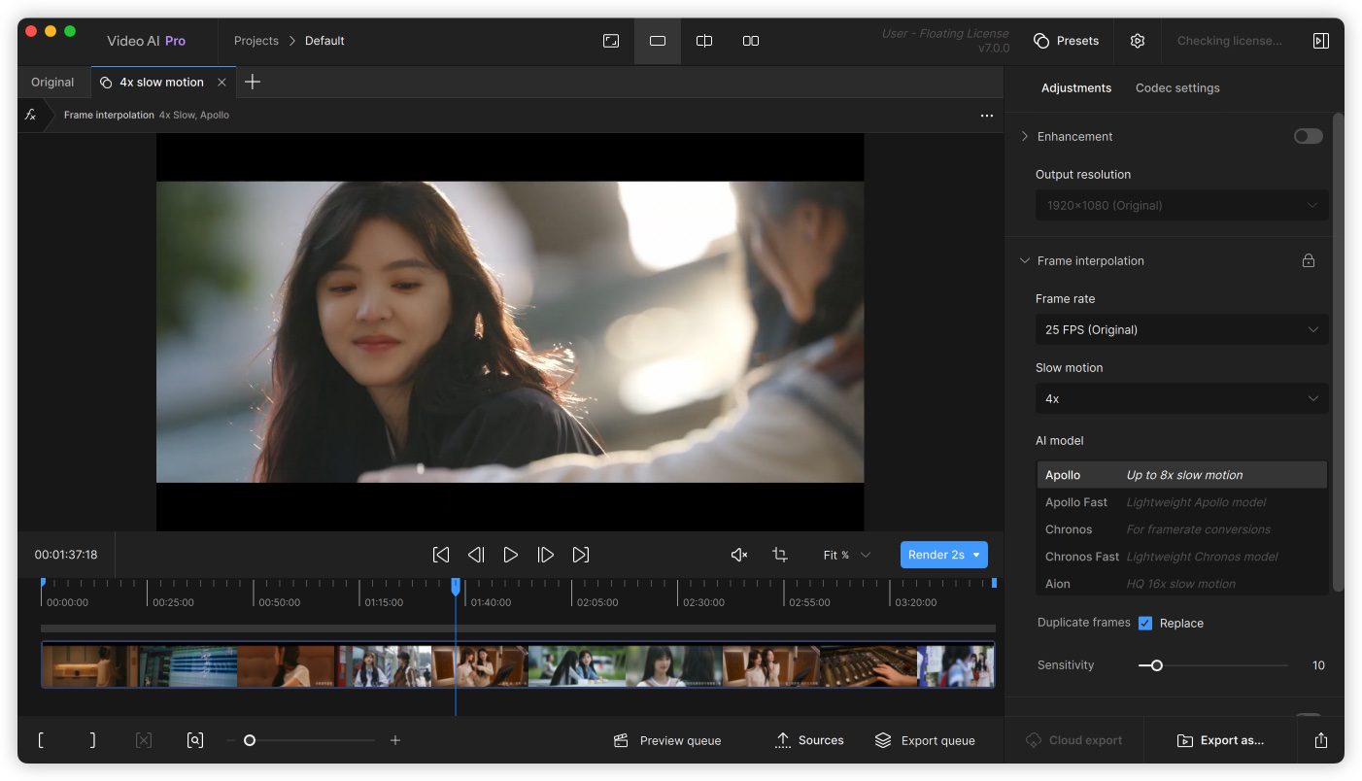Viewport: 1362px width, 781px height.
Task: Collapse the Frame interpolation section
Action: click(x=1025, y=260)
